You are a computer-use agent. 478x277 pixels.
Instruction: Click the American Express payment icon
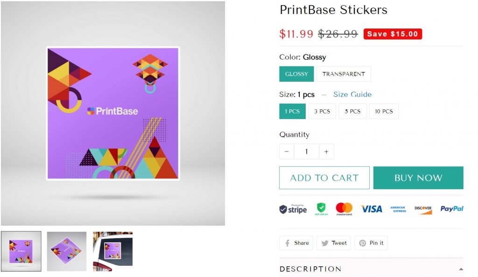point(398,209)
